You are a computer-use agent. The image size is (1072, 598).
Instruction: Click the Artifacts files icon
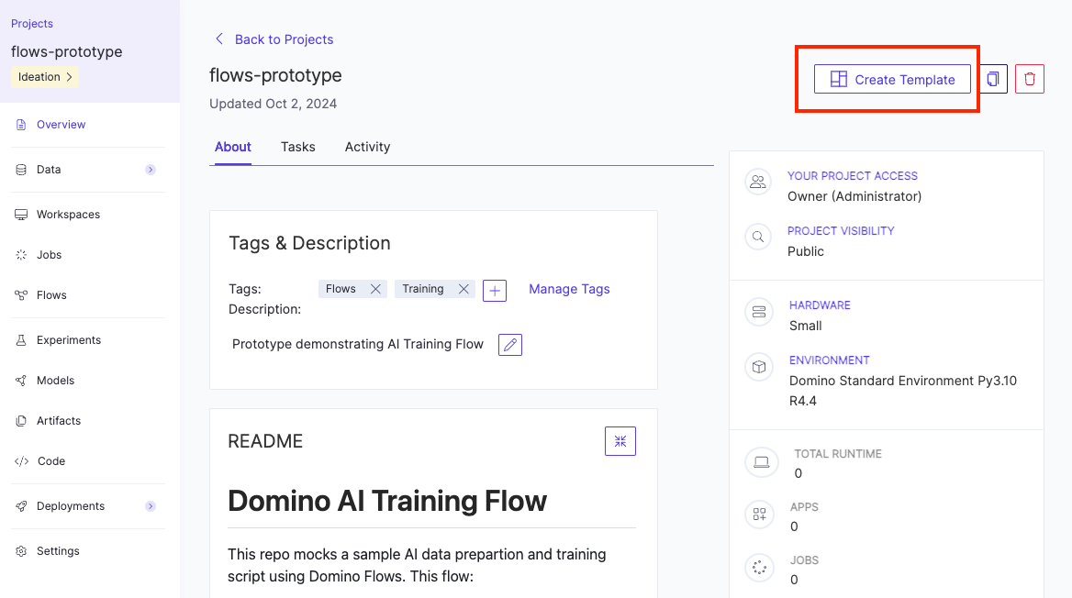(21, 421)
